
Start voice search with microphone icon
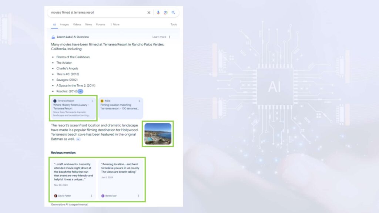pos(158,13)
